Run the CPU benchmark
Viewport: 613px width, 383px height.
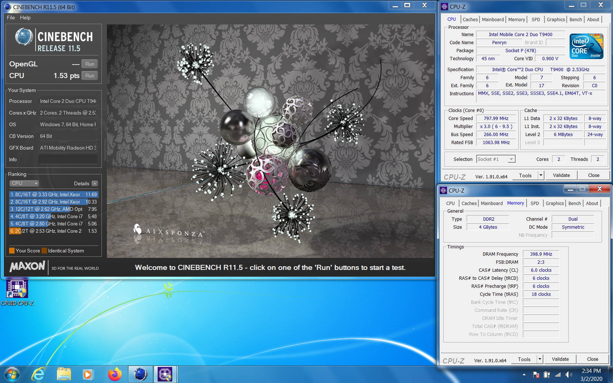tap(90, 76)
